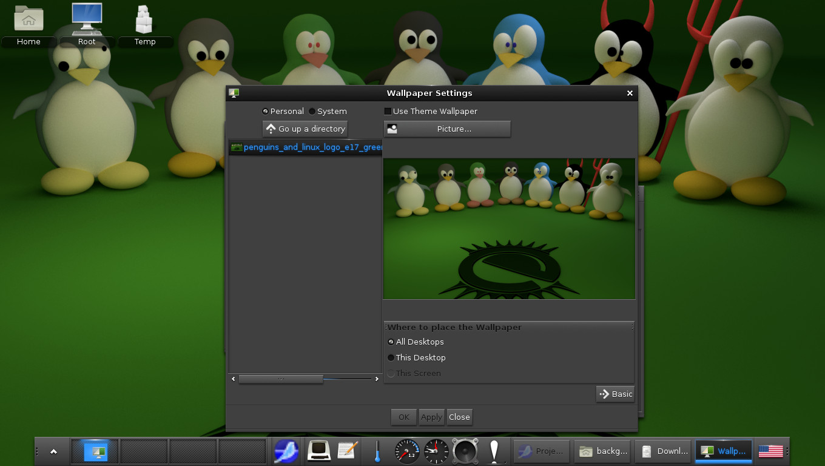
Task: Select penguins_and_linux_logo_e17_green file entry
Action: tap(306, 147)
